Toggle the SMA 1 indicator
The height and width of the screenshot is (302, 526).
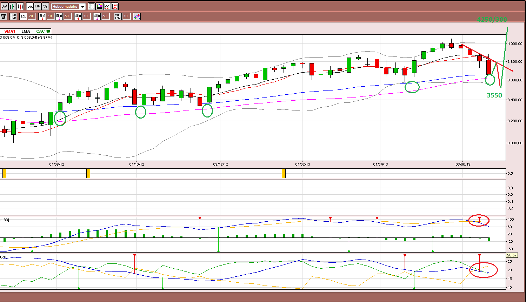pyautogui.click(x=78, y=16)
